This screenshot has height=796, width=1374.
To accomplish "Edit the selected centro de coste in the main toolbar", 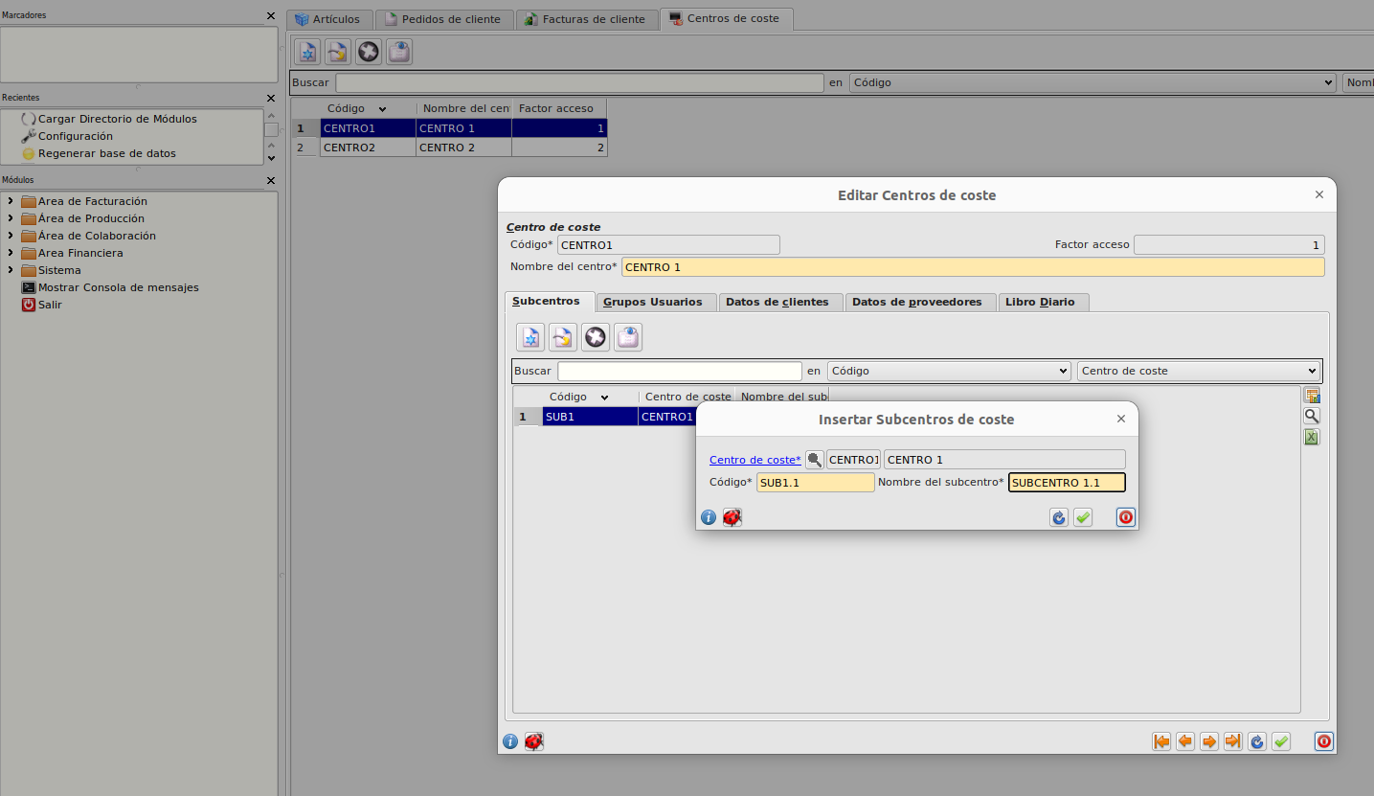I will pos(338,52).
